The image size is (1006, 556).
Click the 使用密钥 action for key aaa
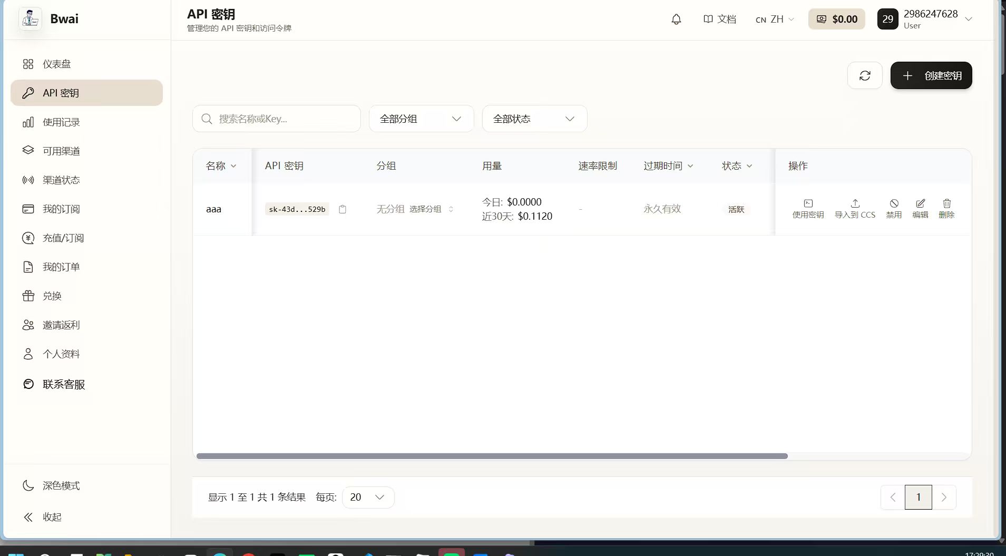coord(808,209)
